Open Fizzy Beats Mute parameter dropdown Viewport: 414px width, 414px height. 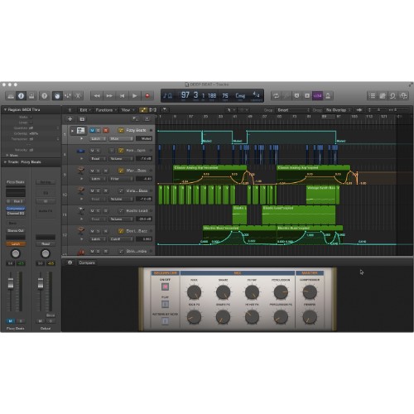[x=121, y=138]
